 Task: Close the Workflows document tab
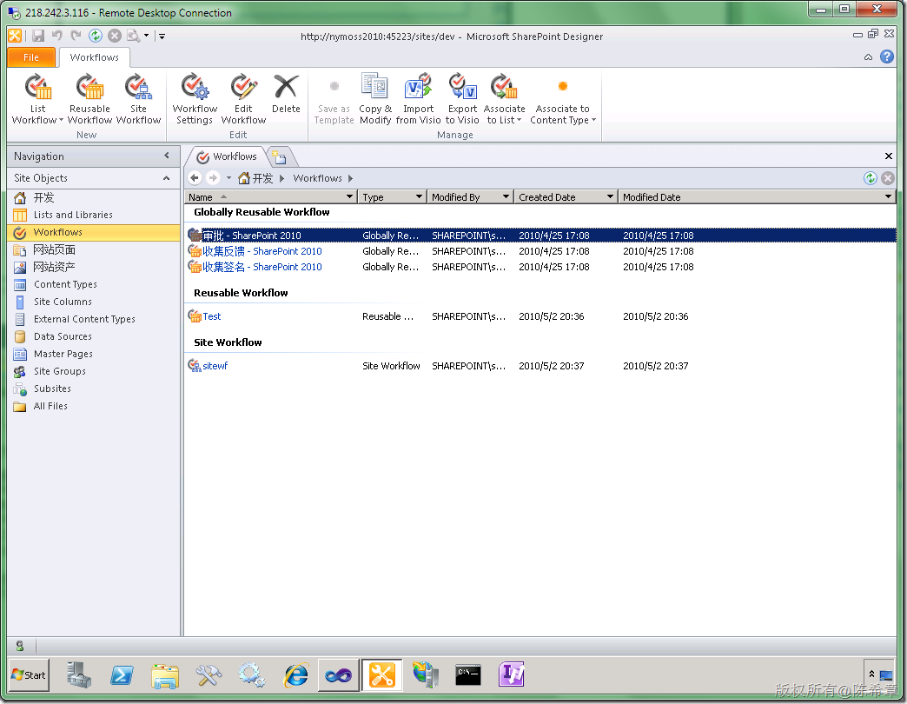[889, 156]
